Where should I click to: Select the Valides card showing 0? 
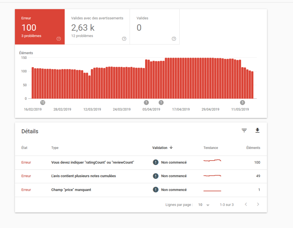click(155, 27)
